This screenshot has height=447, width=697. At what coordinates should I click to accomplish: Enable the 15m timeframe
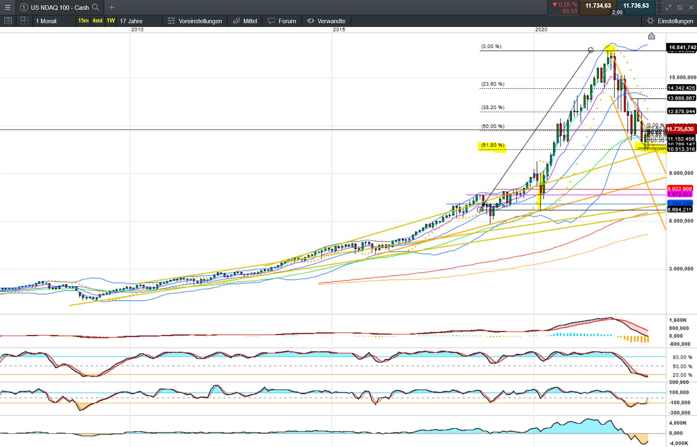(83, 21)
